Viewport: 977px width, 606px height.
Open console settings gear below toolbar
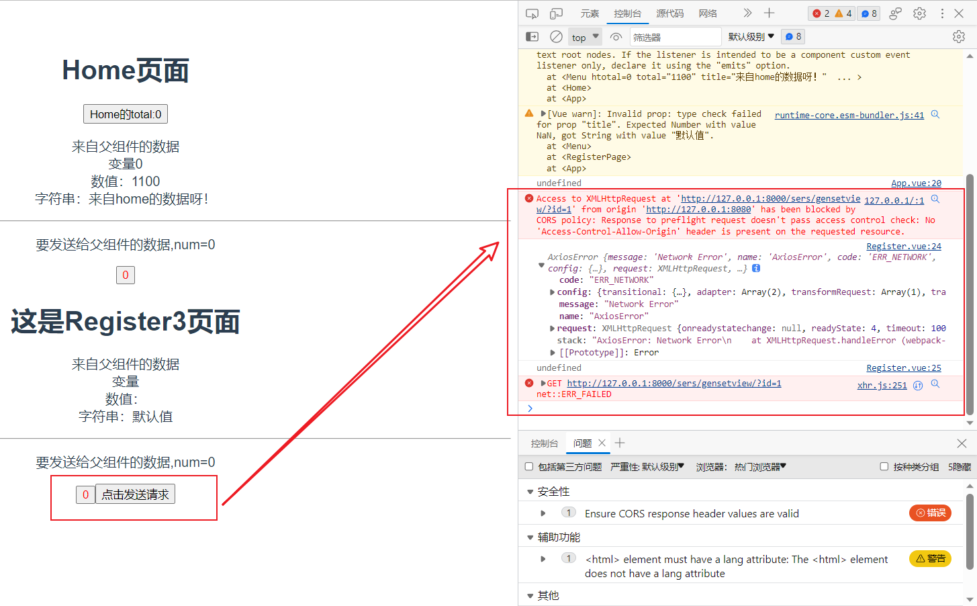(x=959, y=37)
